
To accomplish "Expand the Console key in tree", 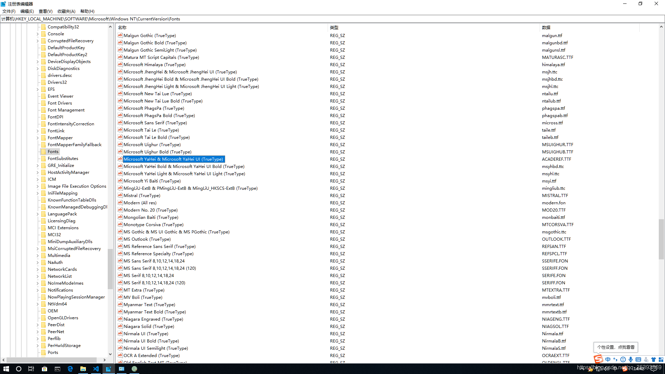I will click(37, 34).
